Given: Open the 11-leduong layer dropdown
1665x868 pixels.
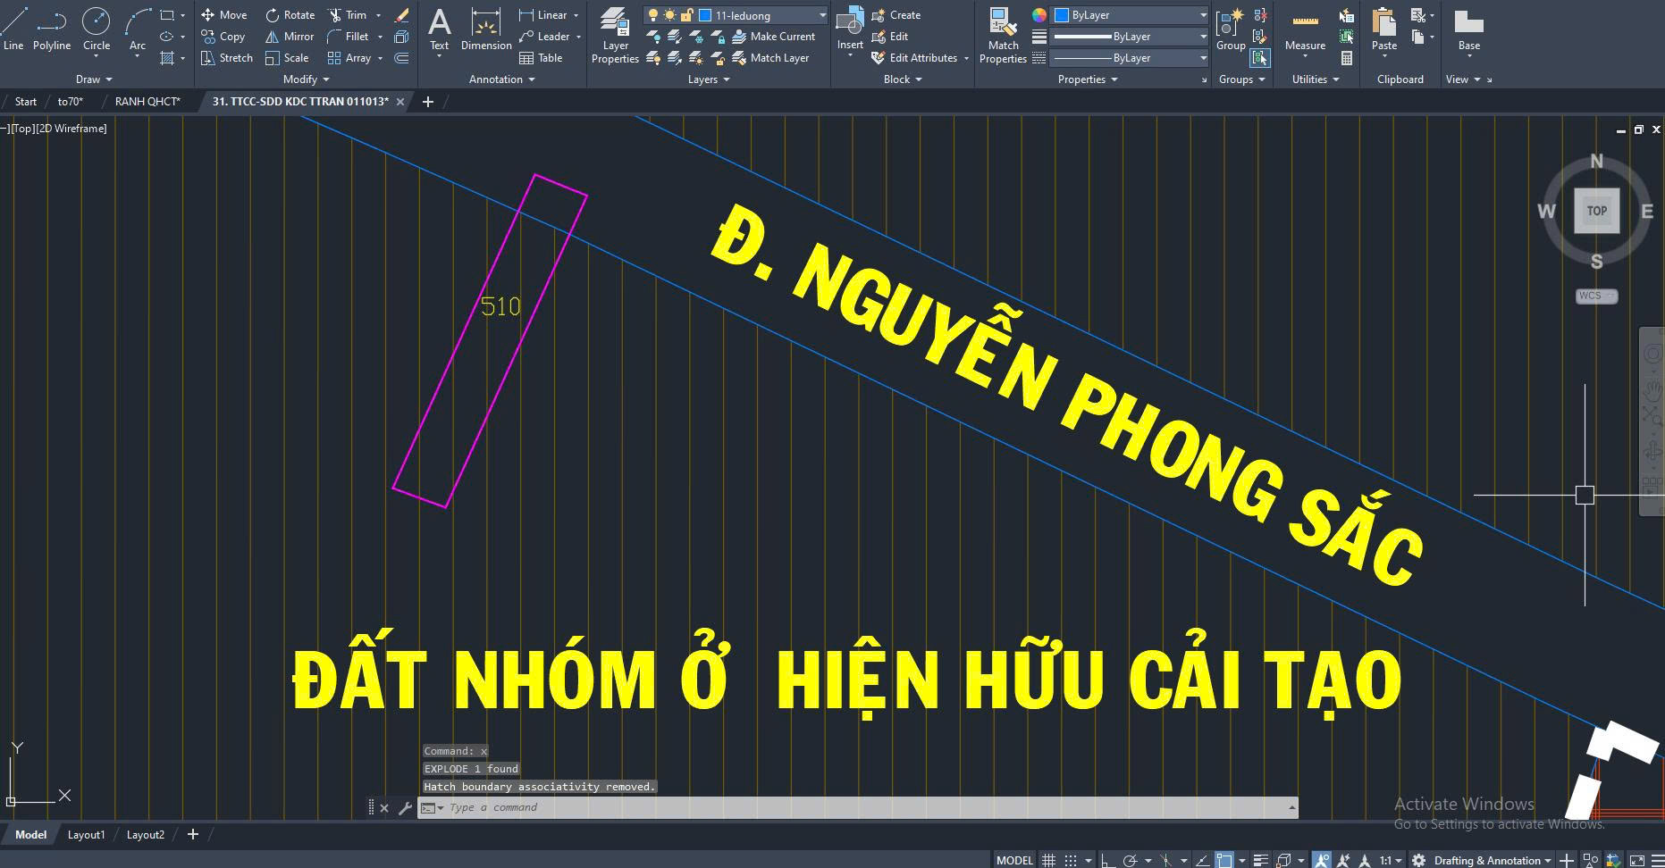Looking at the screenshot, I should [822, 15].
